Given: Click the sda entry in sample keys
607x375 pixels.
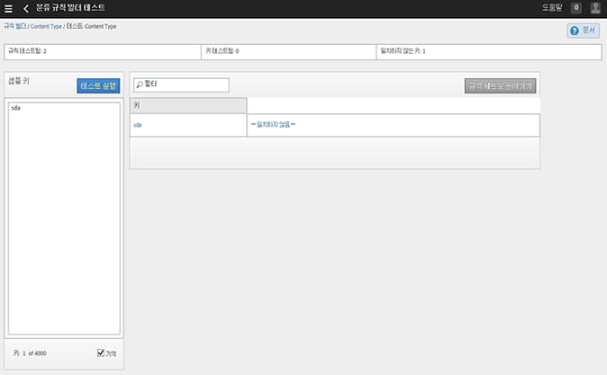Looking at the screenshot, I should 16,108.
